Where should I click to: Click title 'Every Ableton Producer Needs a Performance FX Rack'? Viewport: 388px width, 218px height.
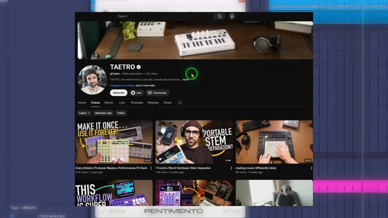coord(111,168)
